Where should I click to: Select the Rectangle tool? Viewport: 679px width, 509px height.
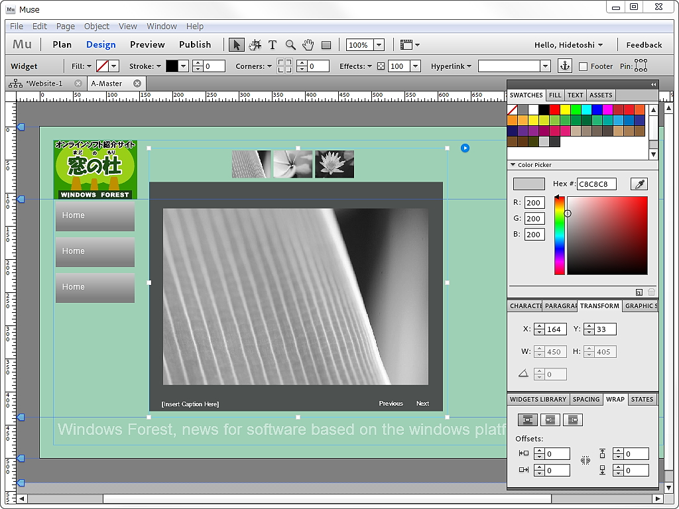click(326, 44)
